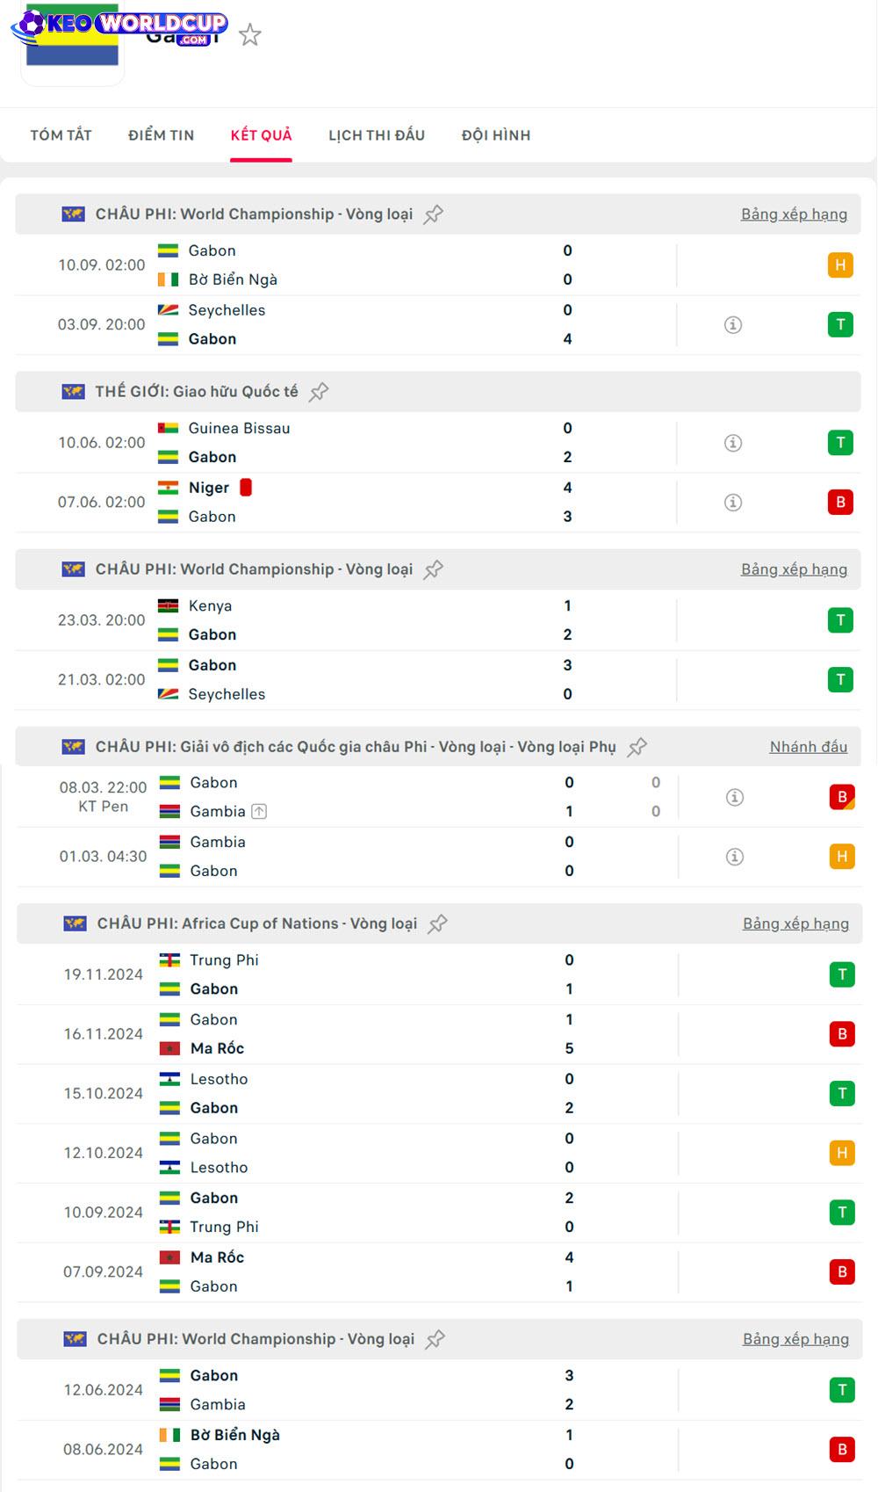Viewport: 878px width, 1492px height.
Task: Click the green T result badge for Kenya match
Action: click(840, 620)
